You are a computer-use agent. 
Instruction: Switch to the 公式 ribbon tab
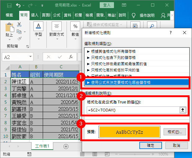coord(57,15)
